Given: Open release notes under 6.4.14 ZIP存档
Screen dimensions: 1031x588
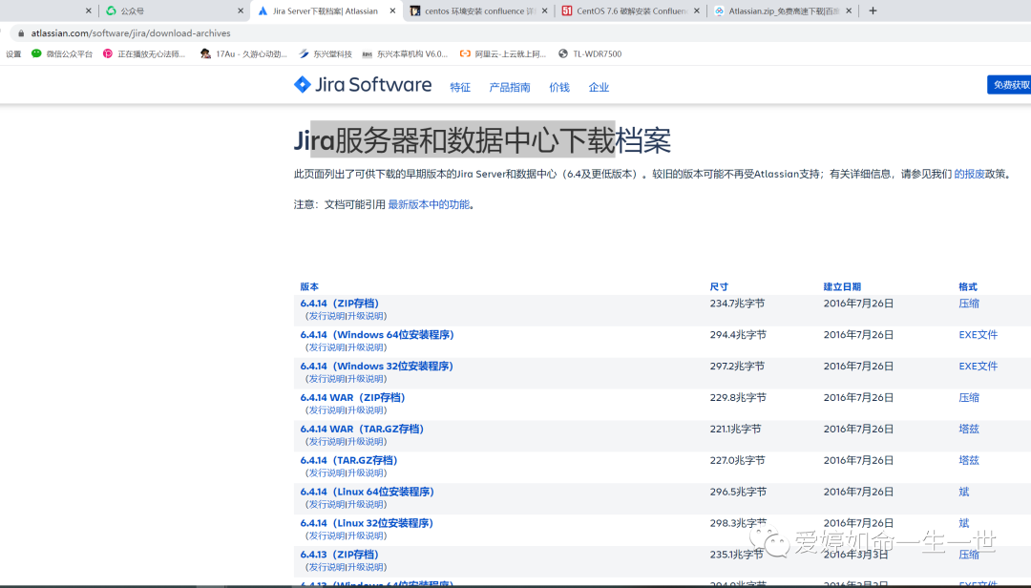Looking at the screenshot, I should click(x=326, y=316).
